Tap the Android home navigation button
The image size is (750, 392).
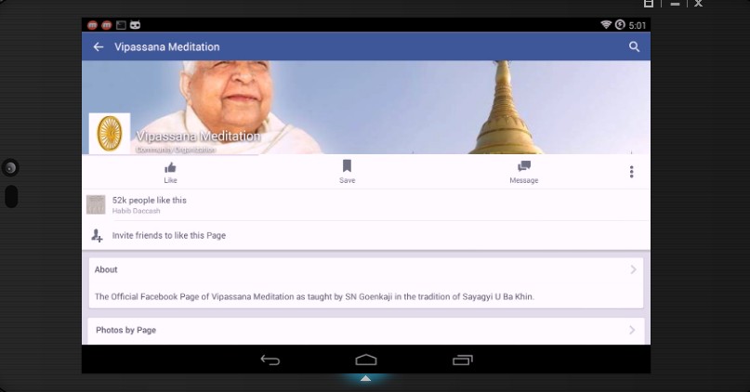click(366, 359)
